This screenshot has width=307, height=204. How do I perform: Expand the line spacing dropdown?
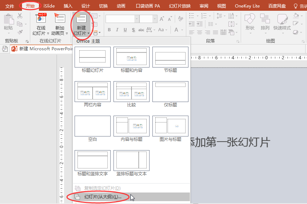[224, 16]
